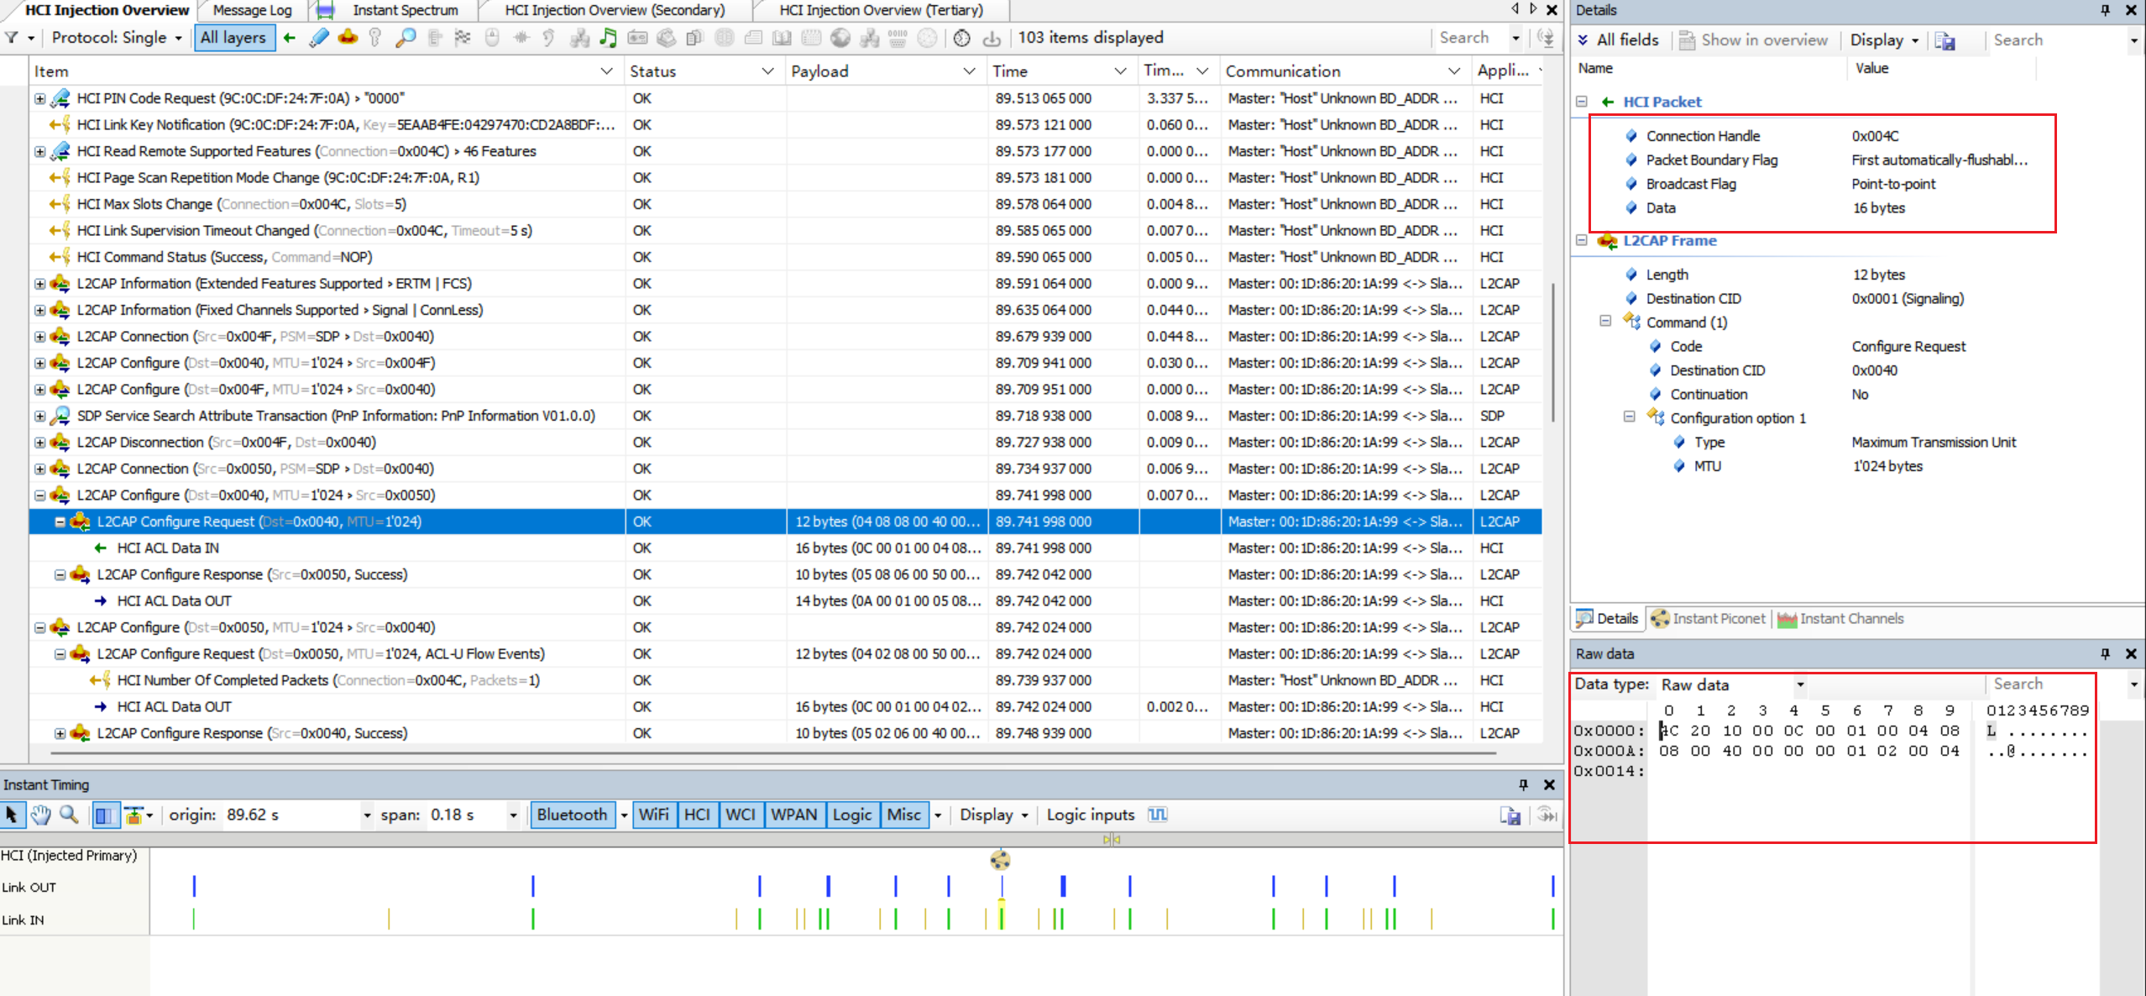Select the hand pan tool

point(39,815)
